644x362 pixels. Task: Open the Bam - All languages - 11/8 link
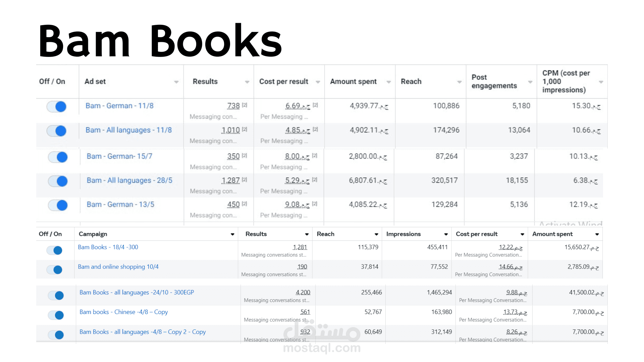(128, 130)
